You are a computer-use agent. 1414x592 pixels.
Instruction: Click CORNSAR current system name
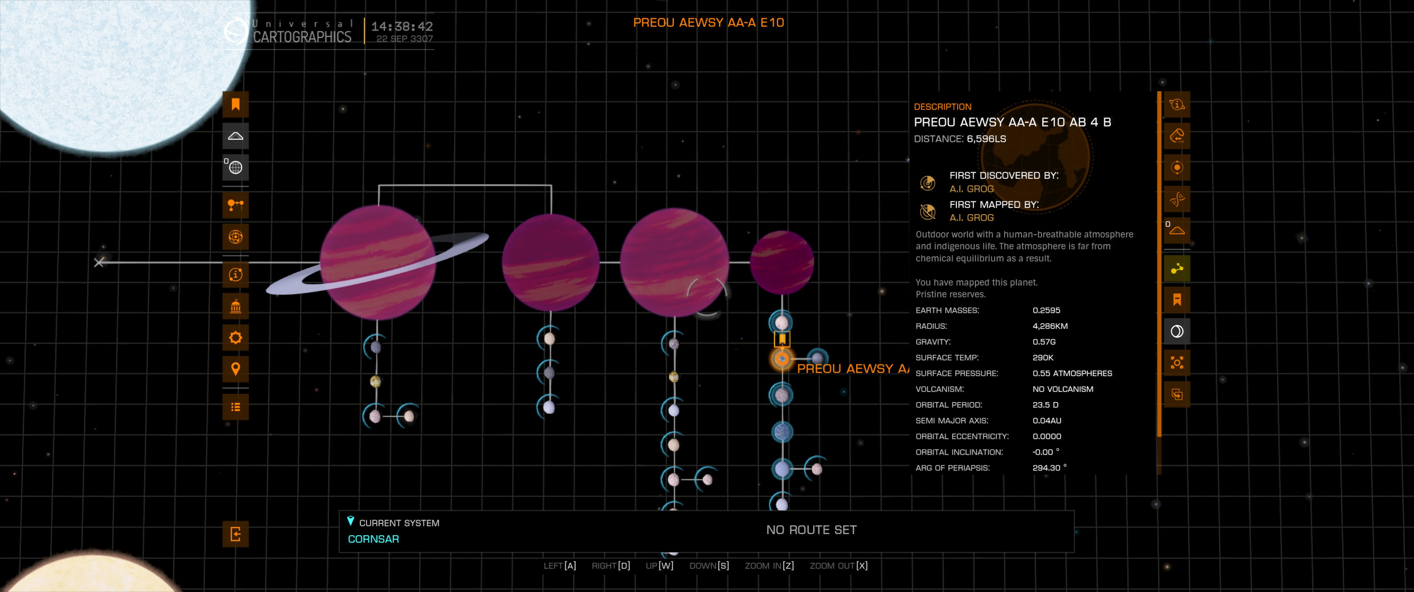(x=373, y=539)
